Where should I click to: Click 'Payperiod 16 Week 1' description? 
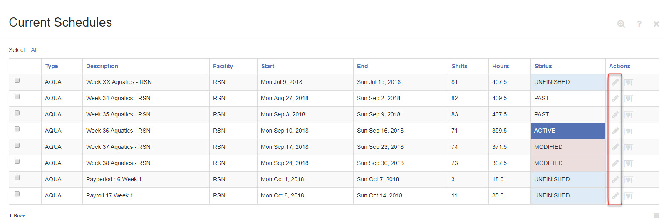(x=114, y=179)
